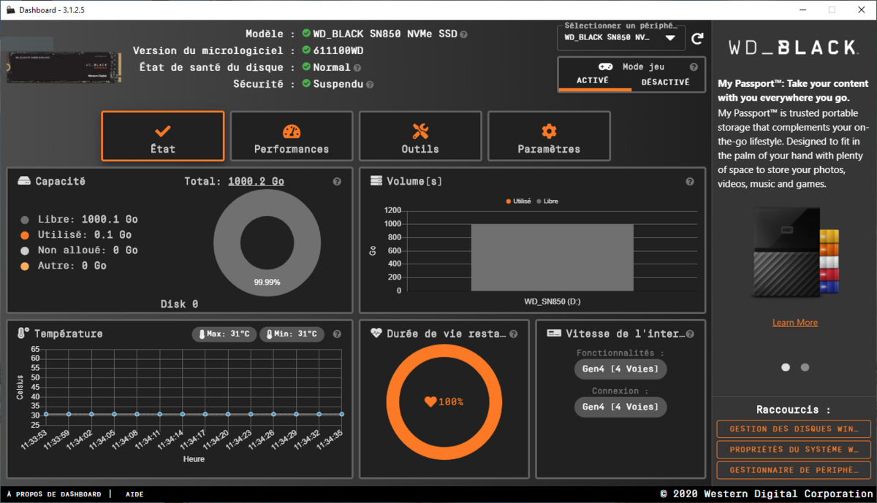Click the Fonctionnalités Gen4 [4 Voies] pill

[x=620, y=369]
